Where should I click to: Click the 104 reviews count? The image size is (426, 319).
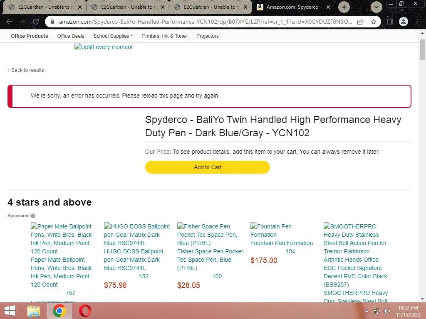pos(290,251)
